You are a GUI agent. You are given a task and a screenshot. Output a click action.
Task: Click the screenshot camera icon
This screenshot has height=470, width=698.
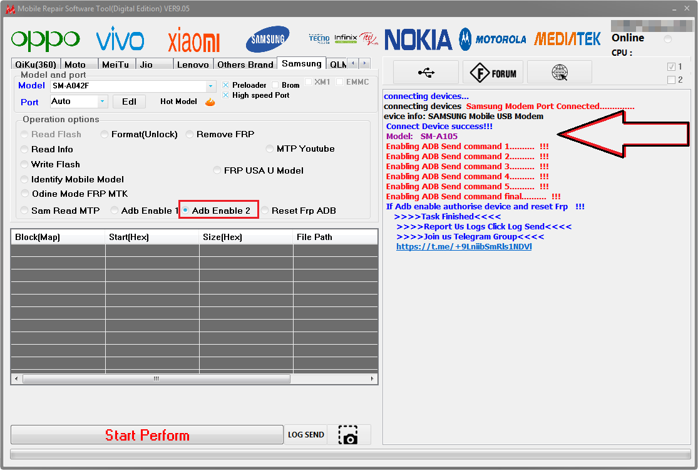[348, 435]
